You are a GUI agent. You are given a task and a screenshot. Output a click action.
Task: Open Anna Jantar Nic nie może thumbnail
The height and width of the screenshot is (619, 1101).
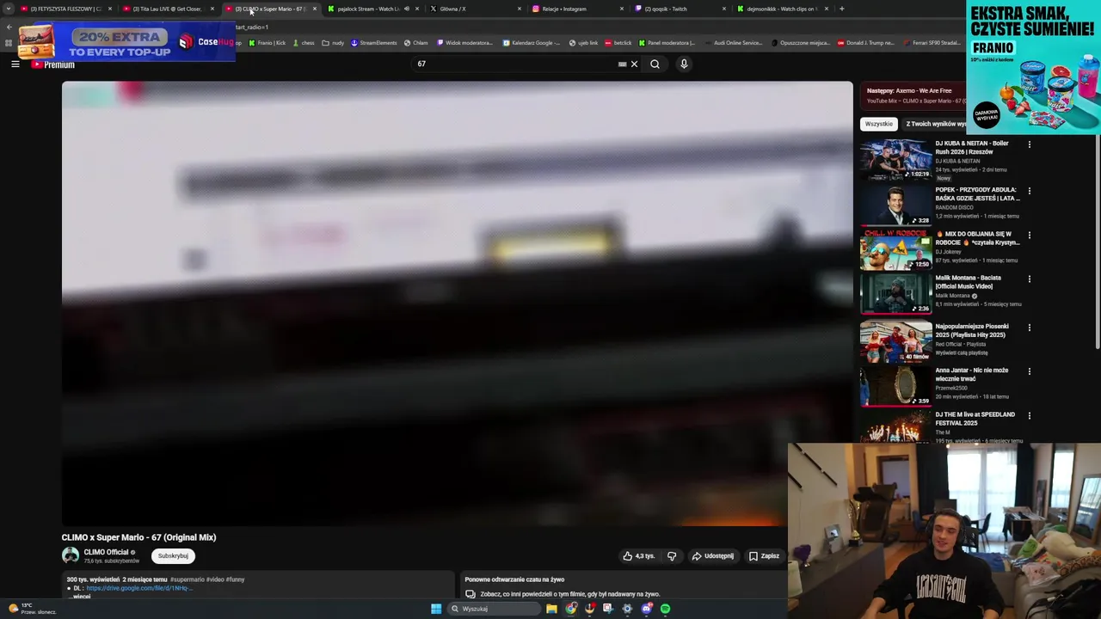(x=896, y=386)
